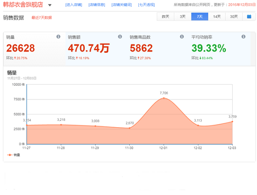Click the info icon next to 销售额

coord(120,37)
